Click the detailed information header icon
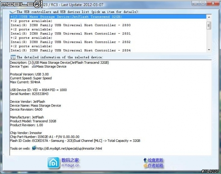 point(13,57)
